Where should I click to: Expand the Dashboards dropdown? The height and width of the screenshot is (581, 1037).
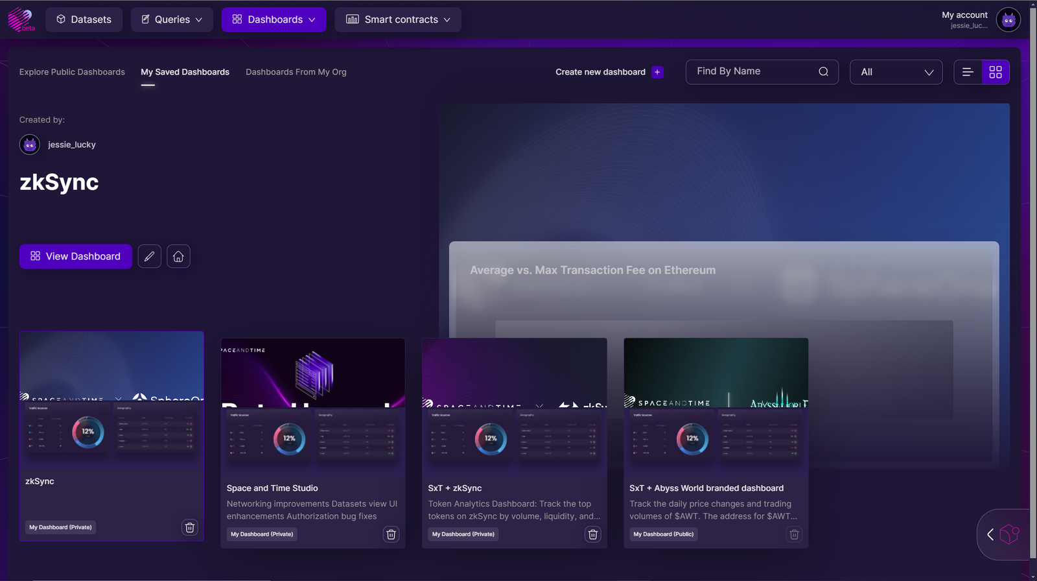[274, 19]
